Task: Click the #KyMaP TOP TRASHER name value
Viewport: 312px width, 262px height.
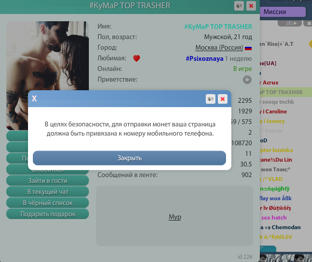Action: pos(218,27)
